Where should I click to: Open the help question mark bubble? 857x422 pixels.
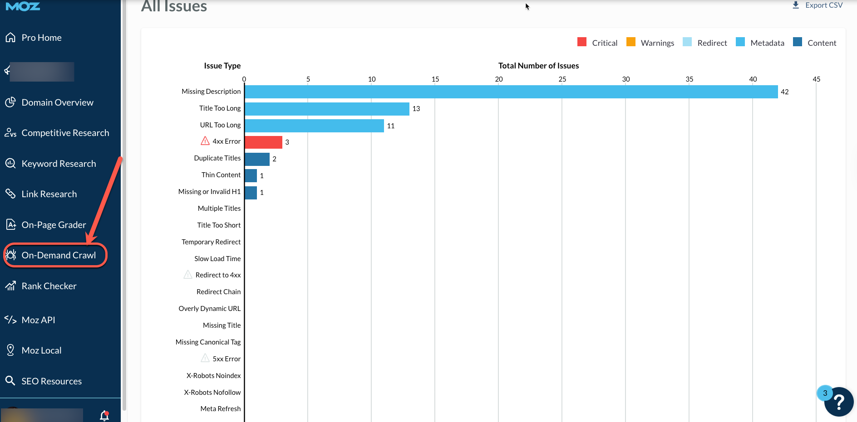click(x=839, y=402)
